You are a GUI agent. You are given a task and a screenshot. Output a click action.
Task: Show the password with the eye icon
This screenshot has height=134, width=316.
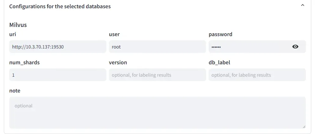click(295, 47)
